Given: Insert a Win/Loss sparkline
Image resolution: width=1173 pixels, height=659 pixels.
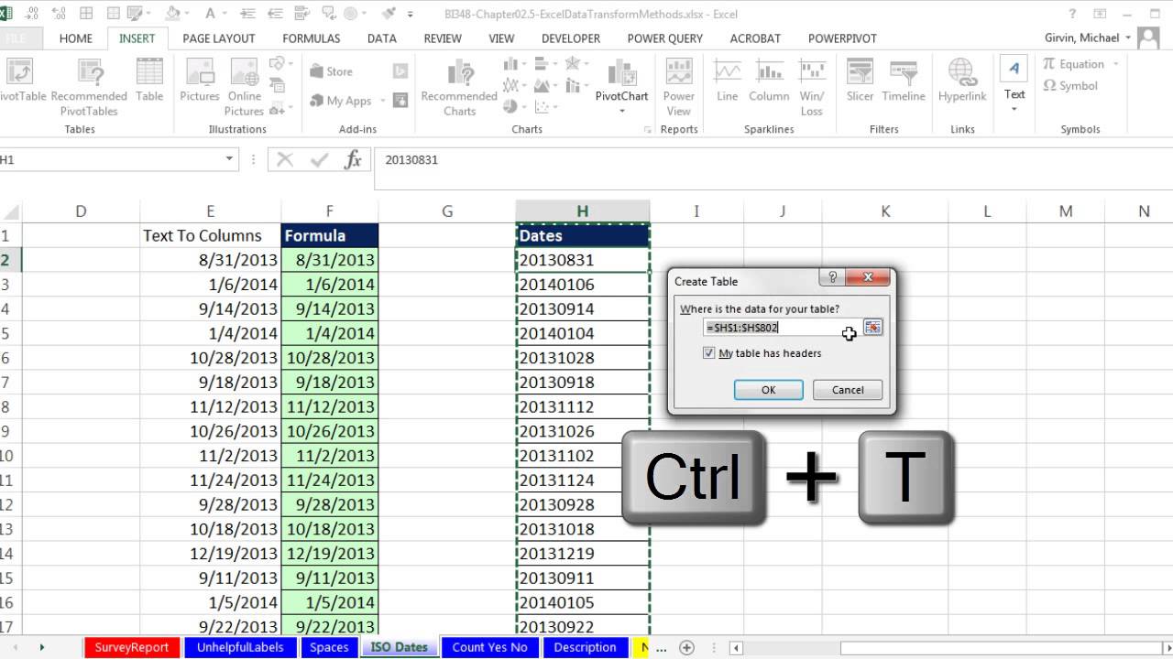Looking at the screenshot, I should point(812,87).
